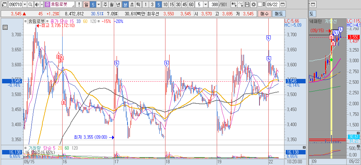
Task: Click the blue 33 moving average legend
Action: (78, 22)
